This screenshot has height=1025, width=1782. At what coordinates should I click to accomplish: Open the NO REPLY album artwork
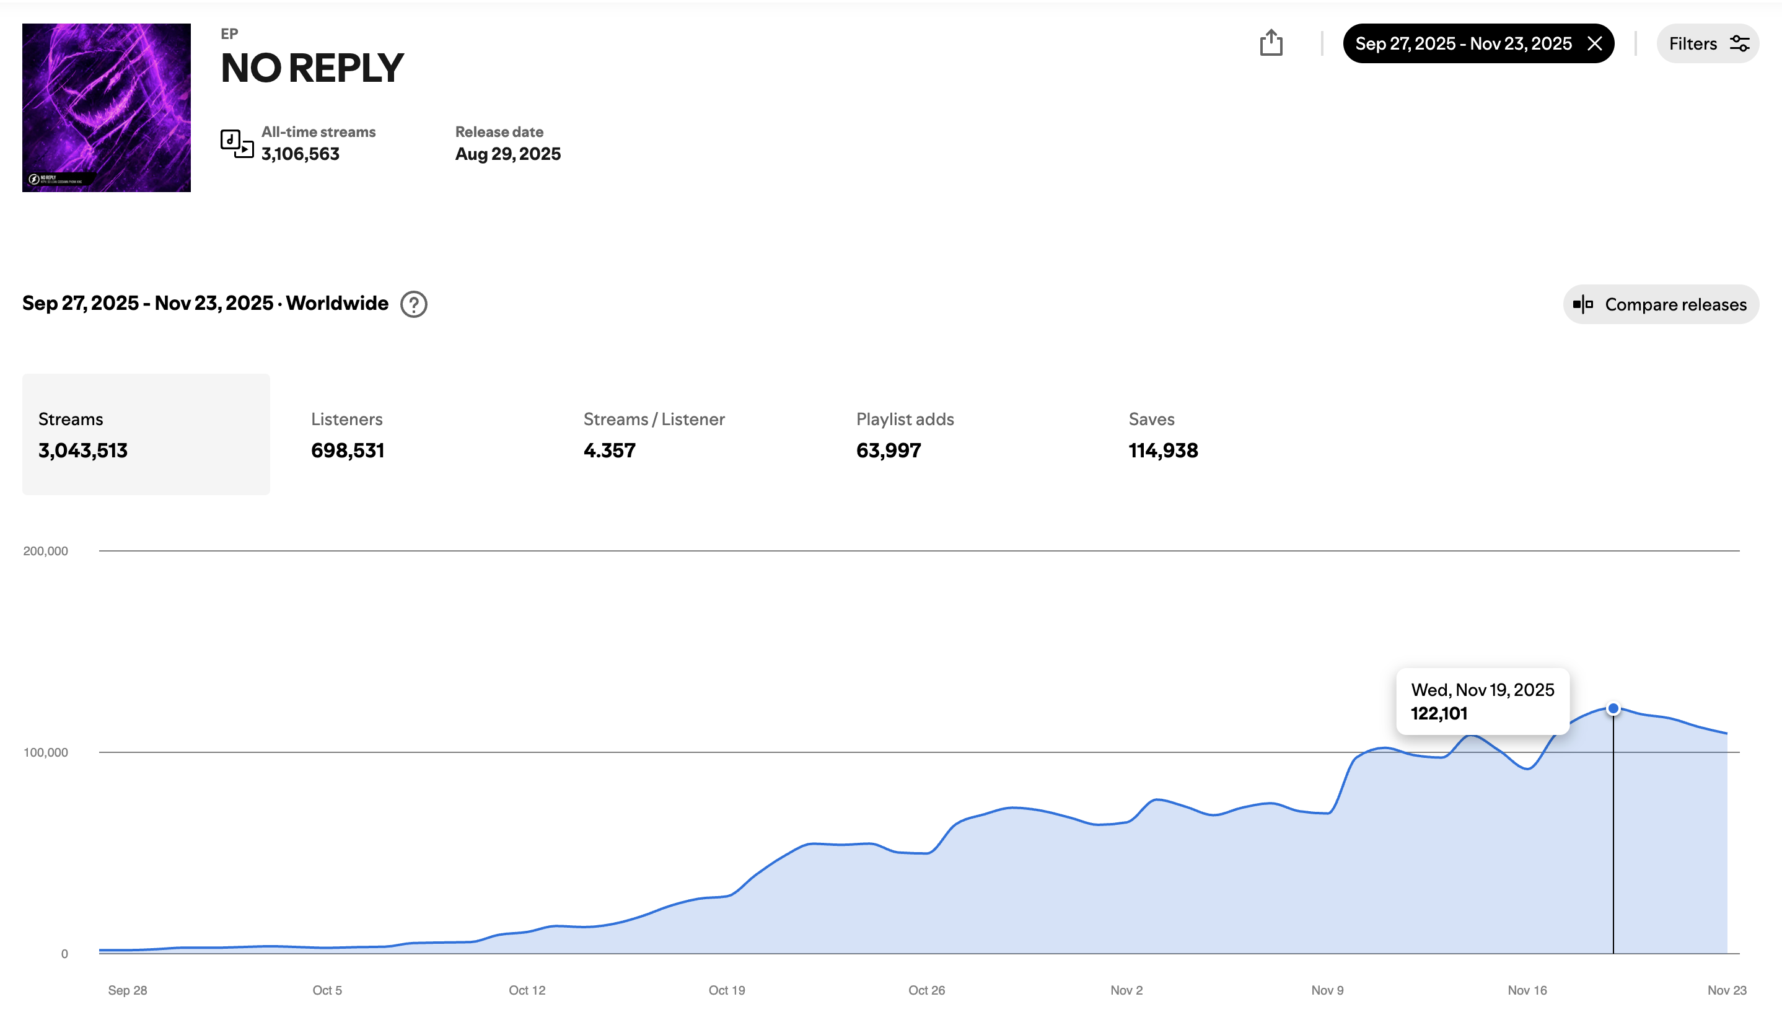pyautogui.click(x=107, y=108)
